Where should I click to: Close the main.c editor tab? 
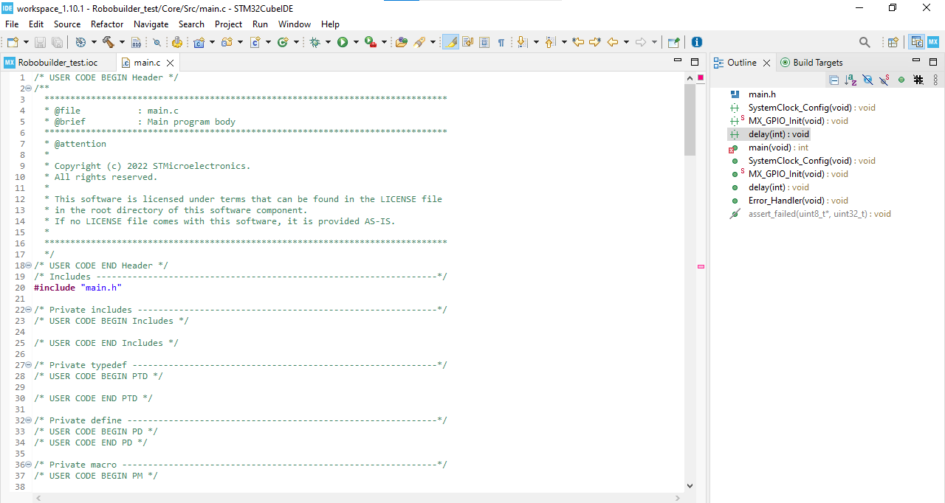coord(171,63)
